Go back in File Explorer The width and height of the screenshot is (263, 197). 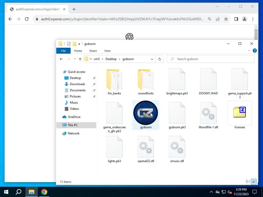pyautogui.click(x=61, y=59)
